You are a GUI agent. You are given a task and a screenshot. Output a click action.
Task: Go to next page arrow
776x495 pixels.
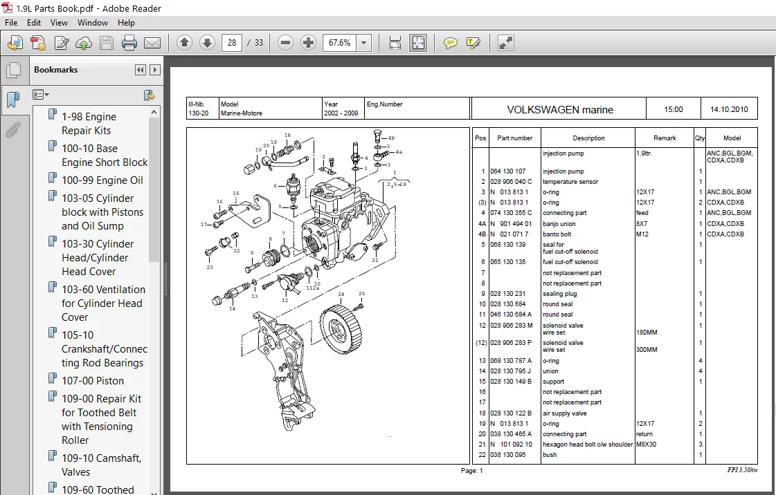click(207, 43)
